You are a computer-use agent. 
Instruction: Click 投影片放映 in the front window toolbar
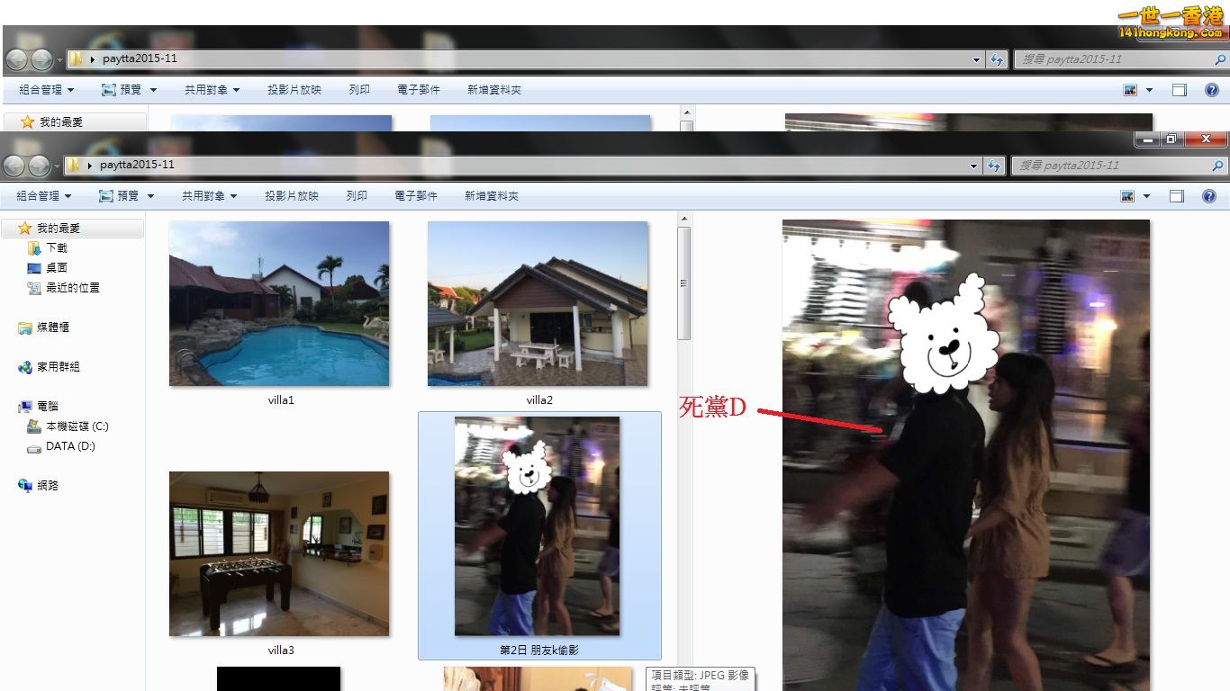tap(292, 196)
